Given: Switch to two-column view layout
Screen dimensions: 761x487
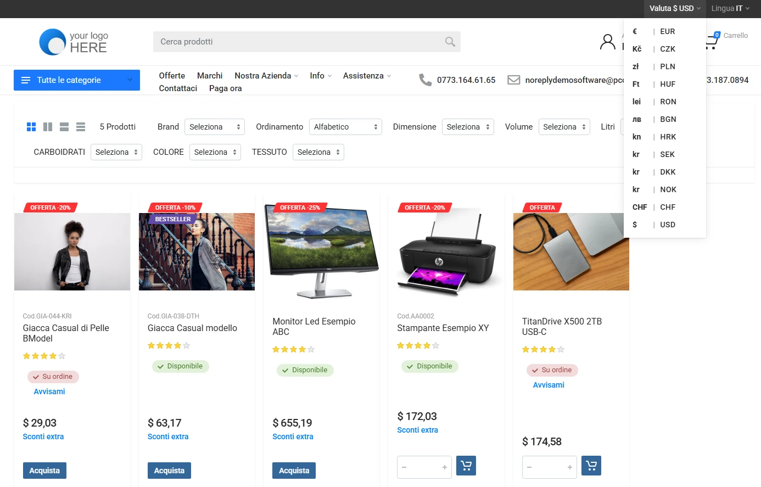Looking at the screenshot, I should (x=48, y=127).
